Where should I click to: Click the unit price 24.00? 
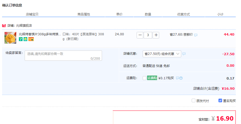point(119,34)
